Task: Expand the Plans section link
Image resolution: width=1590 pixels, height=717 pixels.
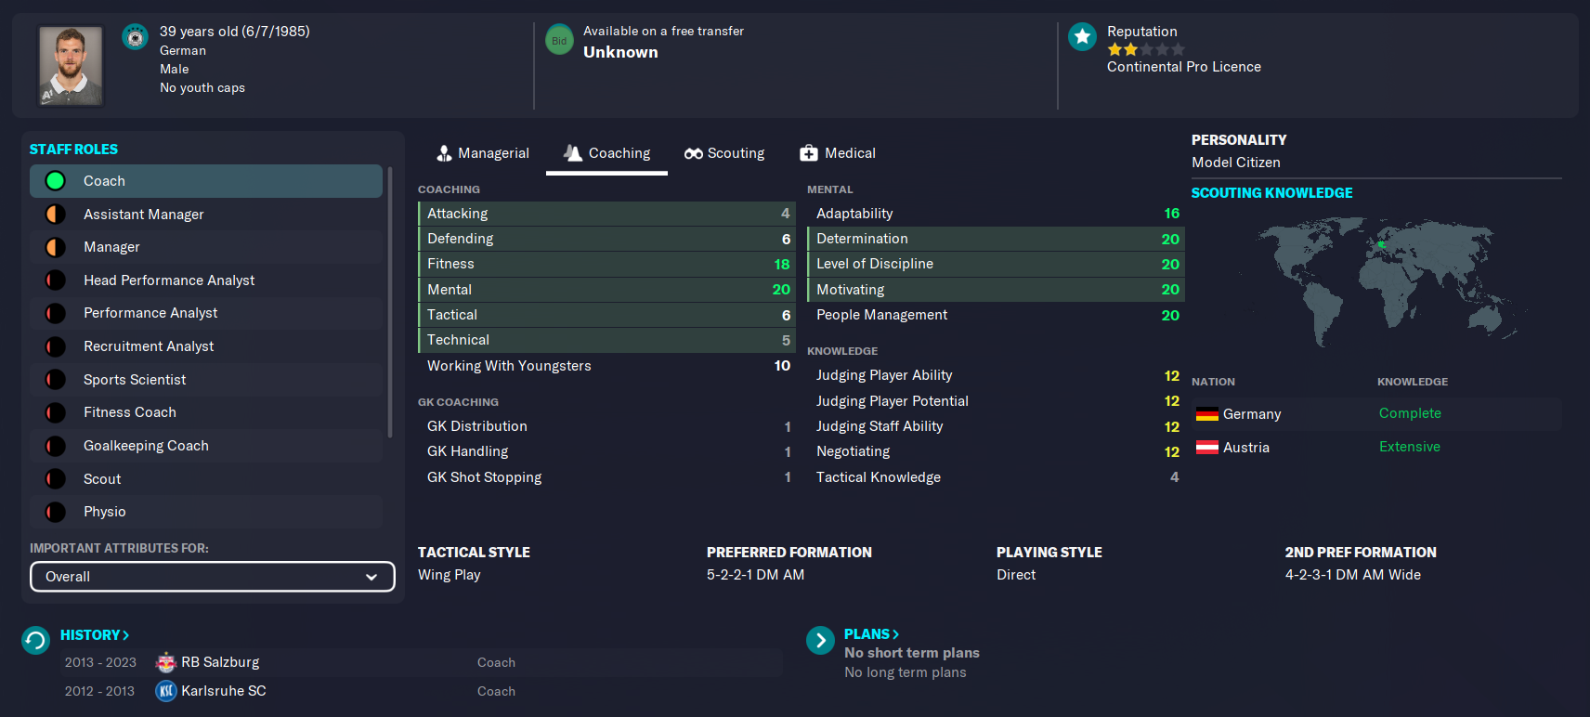Action: point(871,634)
